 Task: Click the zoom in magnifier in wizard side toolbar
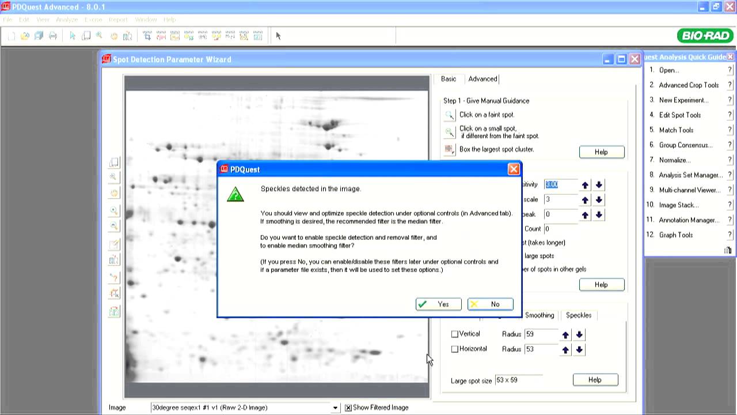coord(114,211)
